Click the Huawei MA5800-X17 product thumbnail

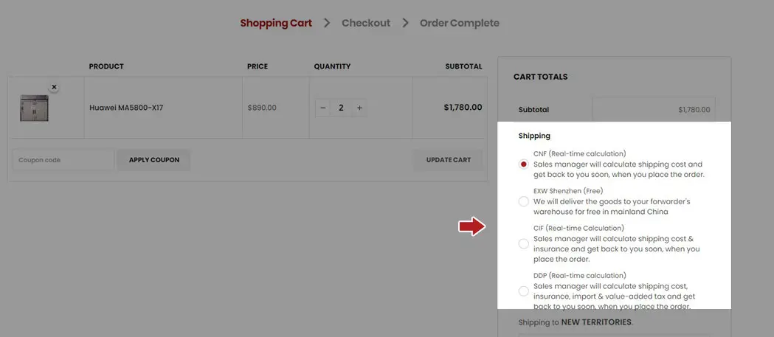pos(34,108)
